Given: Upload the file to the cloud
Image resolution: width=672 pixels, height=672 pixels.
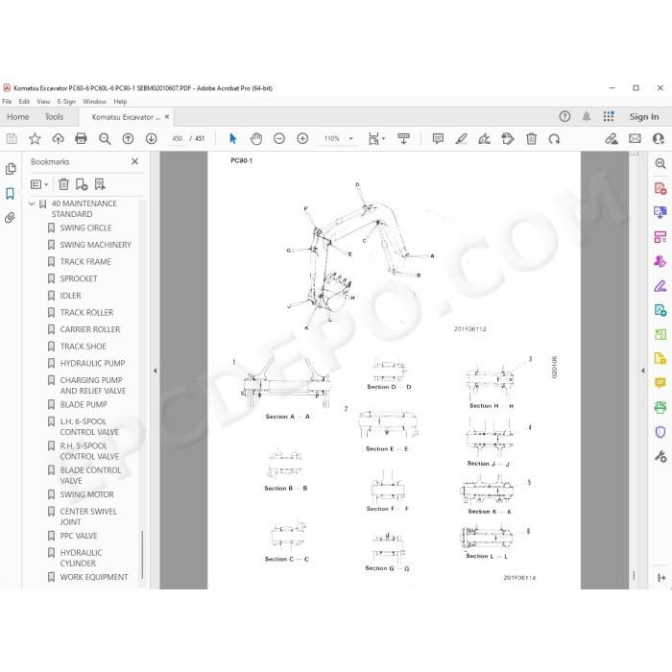Looking at the screenshot, I should click(x=58, y=139).
